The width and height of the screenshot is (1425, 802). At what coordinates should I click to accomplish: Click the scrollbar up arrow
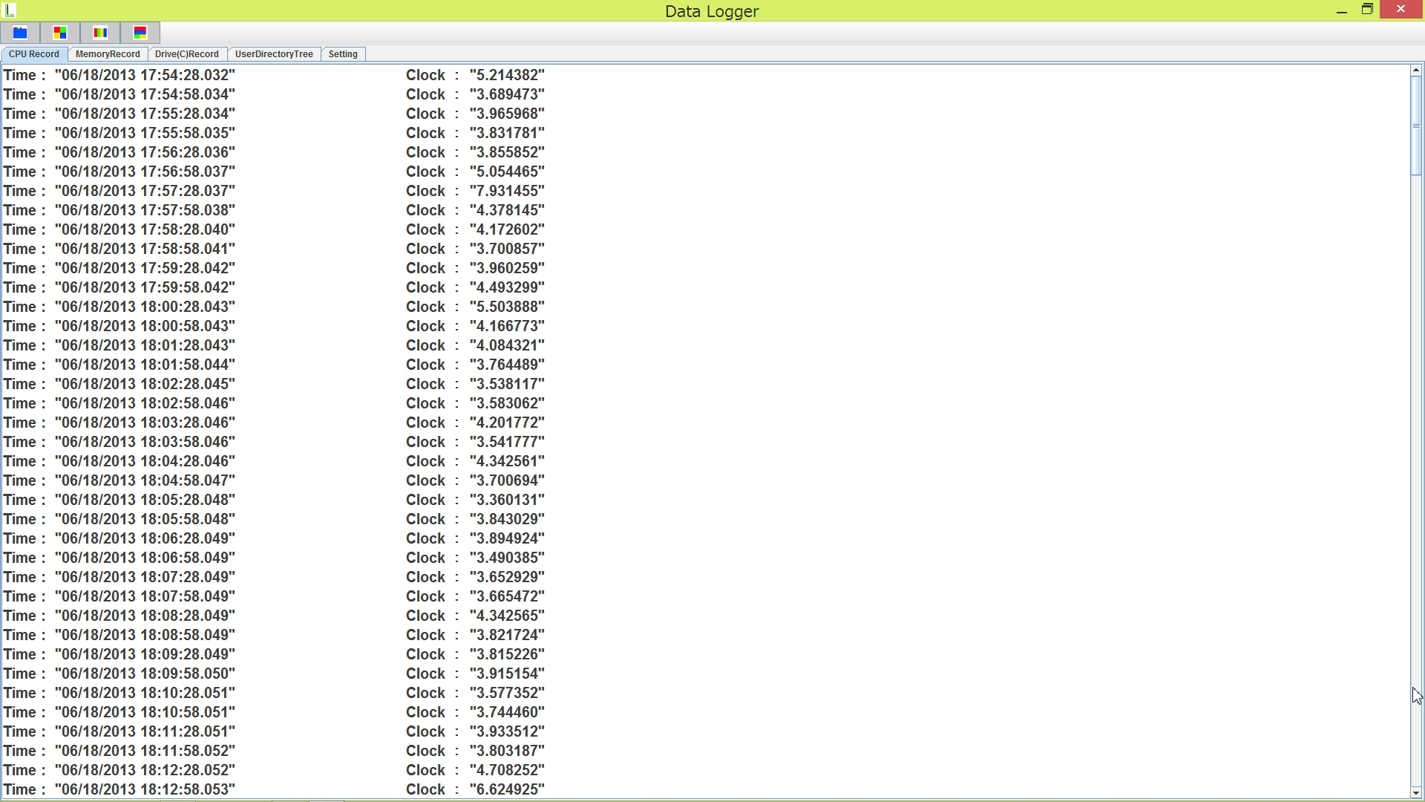pos(1416,71)
